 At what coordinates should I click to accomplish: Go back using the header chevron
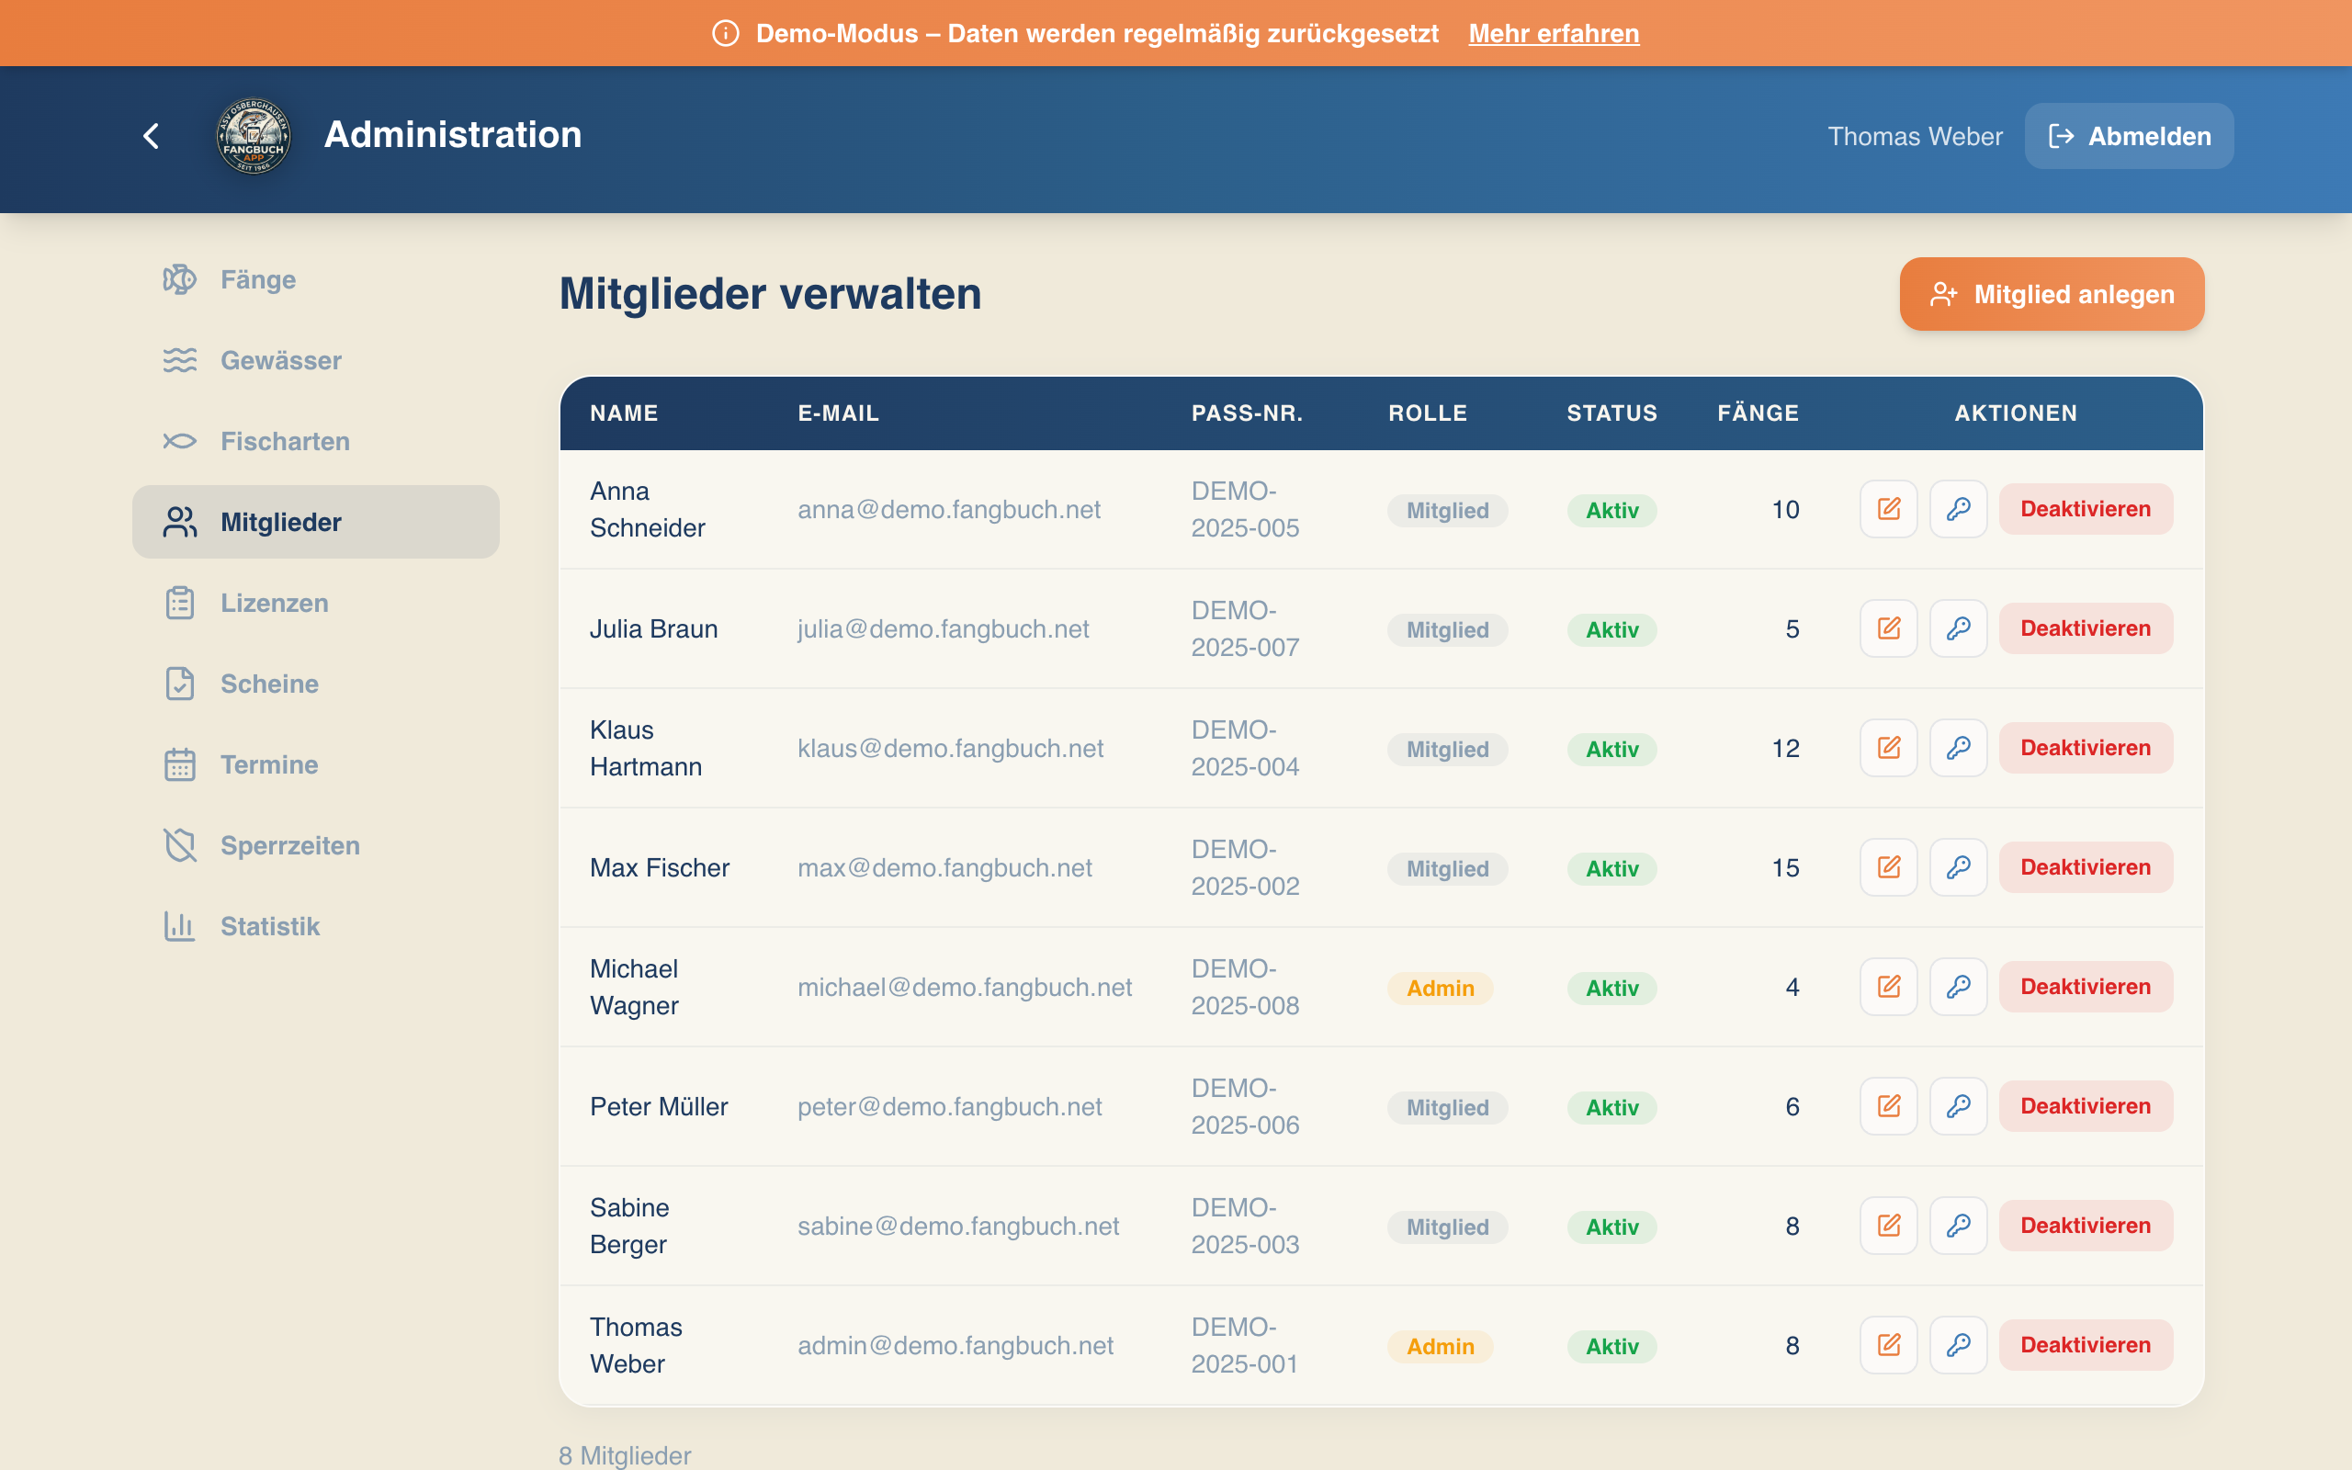click(152, 136)
